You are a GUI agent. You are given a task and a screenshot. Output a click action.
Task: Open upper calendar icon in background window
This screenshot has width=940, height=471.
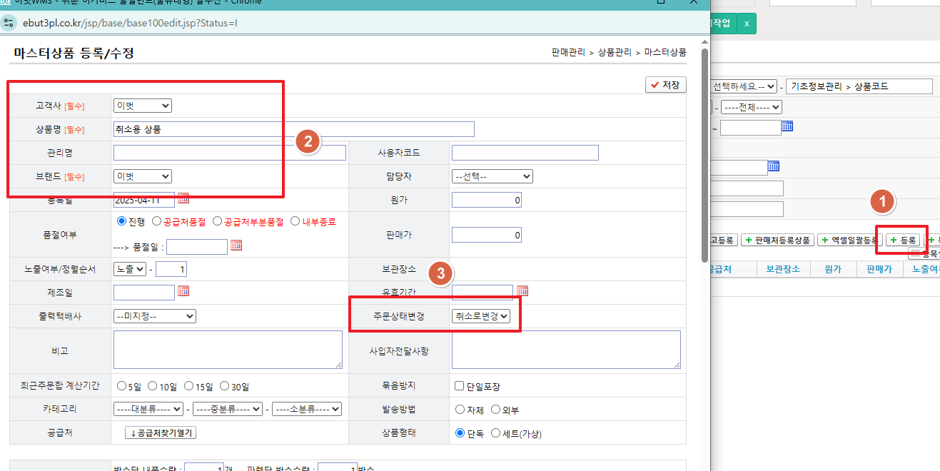pyautogui.click(x=787, y=127)
